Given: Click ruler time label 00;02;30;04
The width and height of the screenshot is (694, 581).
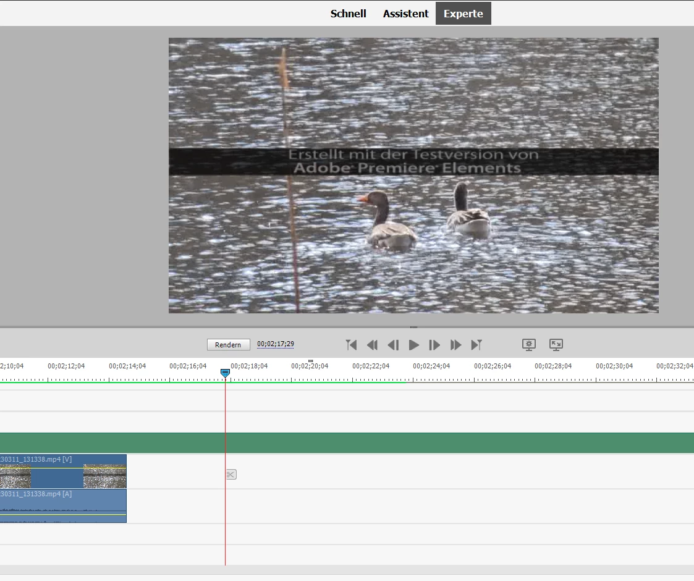Looking at the screenshot, I should (x=614, y=367).
